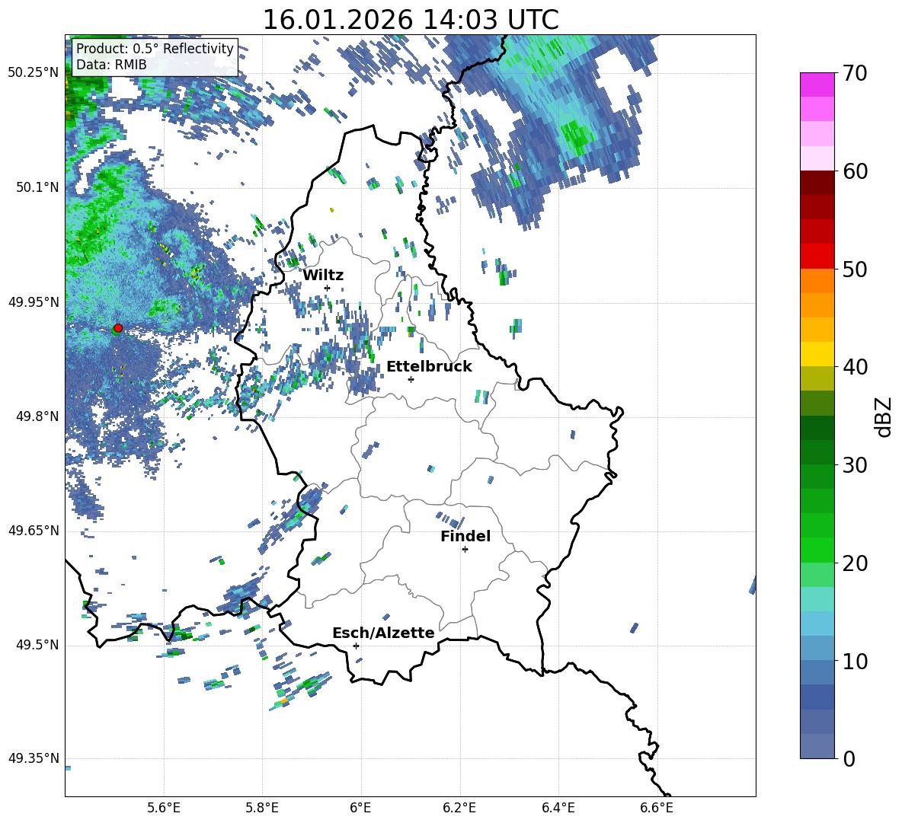This screenshot has width=902, height=823.
Task: Click the Ettelbruck station cross marker
Action: tap(411, 379)
